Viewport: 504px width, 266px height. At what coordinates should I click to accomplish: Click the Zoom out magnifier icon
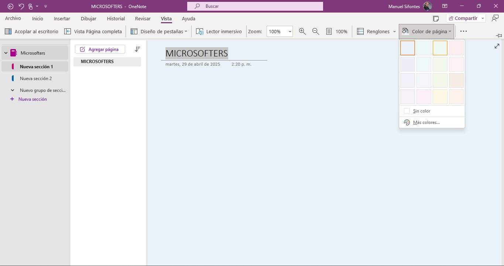[315, 32]
